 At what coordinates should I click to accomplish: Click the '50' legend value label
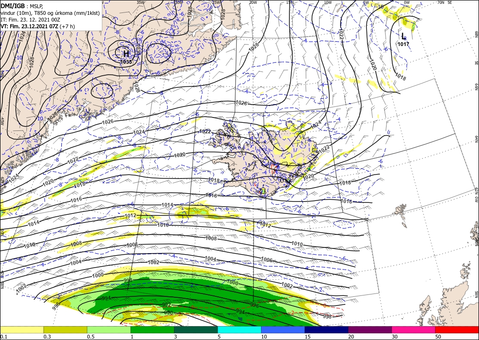tap(438, 337)
